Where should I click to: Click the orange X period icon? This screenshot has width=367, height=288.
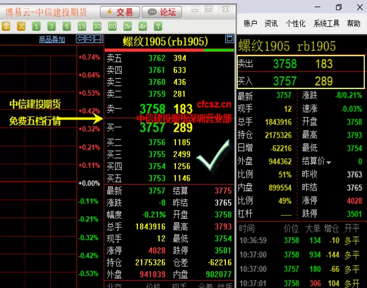(21, 26)
